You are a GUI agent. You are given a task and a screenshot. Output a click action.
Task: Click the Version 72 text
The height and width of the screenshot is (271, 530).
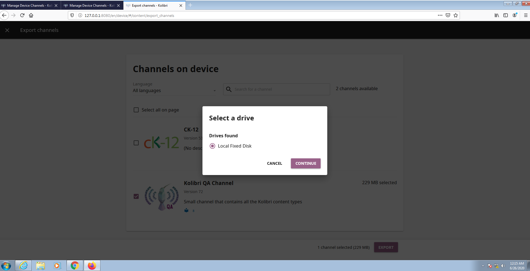193,192
